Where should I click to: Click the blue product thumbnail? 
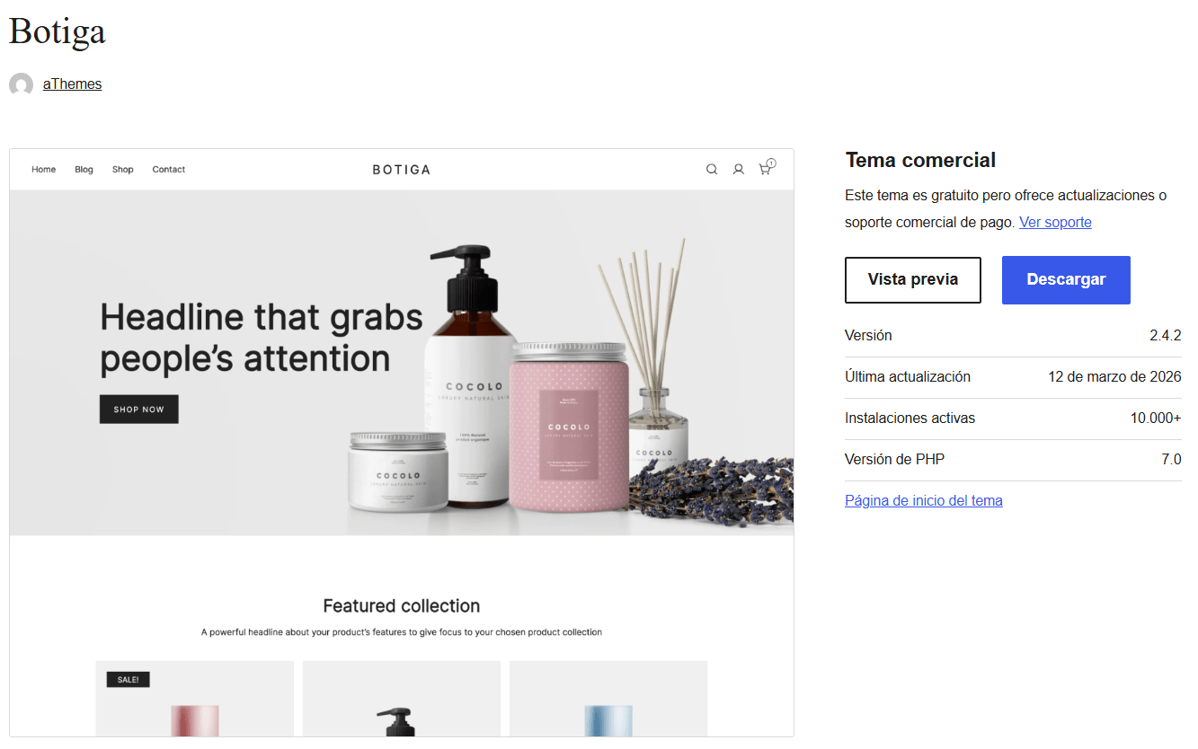click(x=608, y=699)
